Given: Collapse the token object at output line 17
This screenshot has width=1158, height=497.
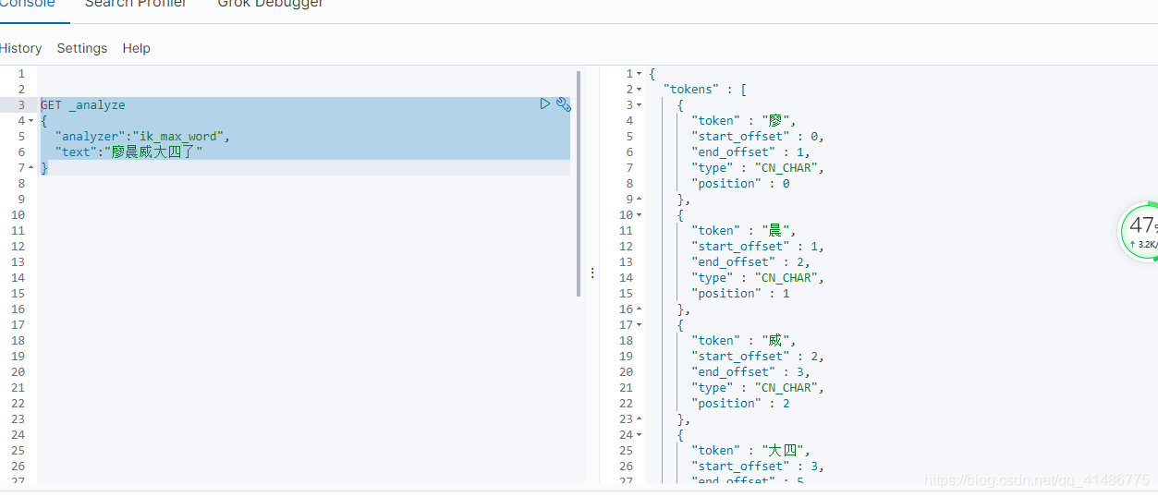Looking at the screenshot, I should pos(639,325).
